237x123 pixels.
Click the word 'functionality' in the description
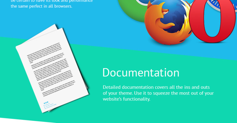[x=136, y=99]
